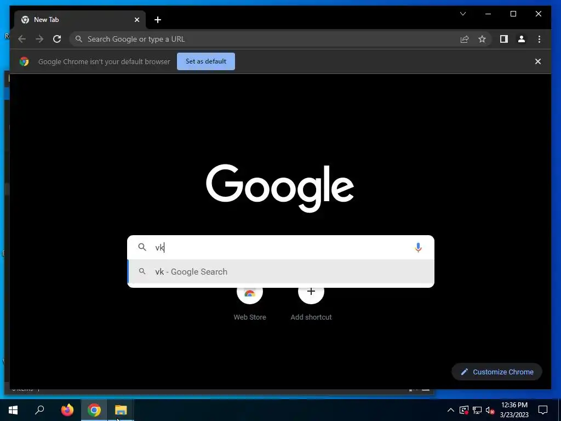561x421 pixels.
Task: Click the browser forward arrow
Action: click(x=39, y=39)
